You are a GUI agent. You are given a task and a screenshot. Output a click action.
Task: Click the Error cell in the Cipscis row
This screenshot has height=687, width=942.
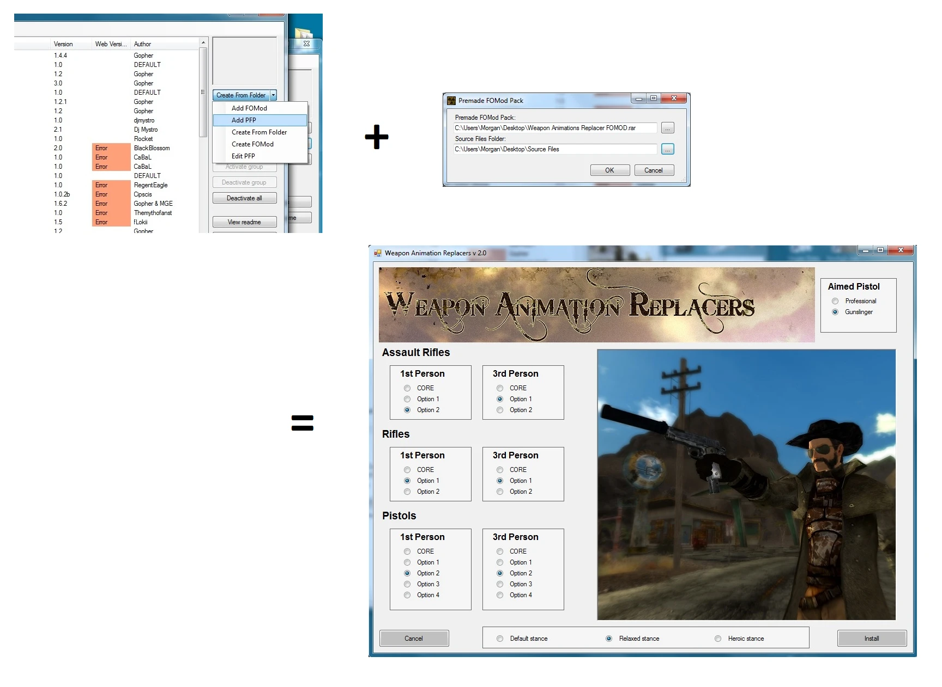point(111,194)
